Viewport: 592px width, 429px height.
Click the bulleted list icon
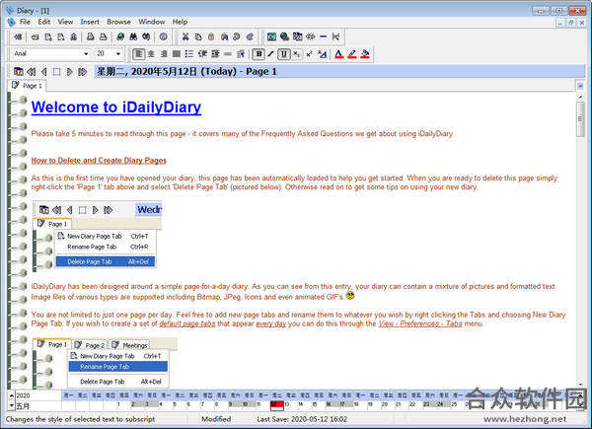tap(189, 54)
